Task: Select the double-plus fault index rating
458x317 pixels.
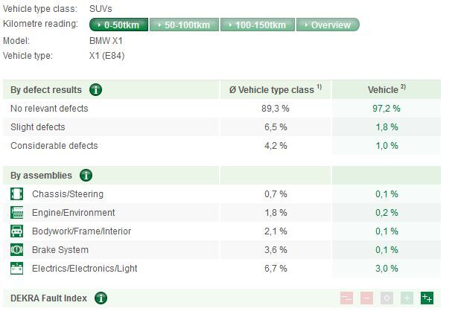Action: pos(427,298)
